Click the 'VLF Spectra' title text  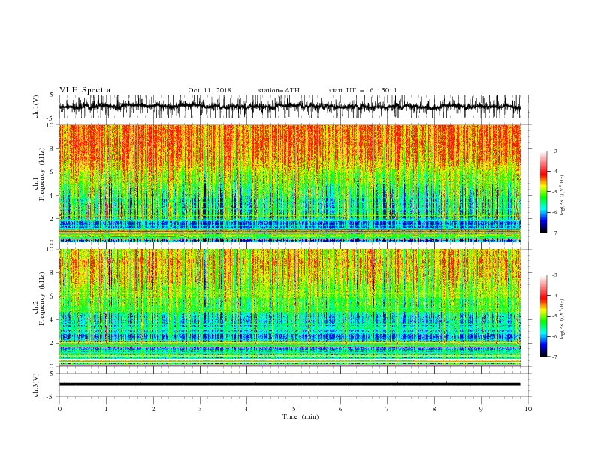(x=85, y=90)
